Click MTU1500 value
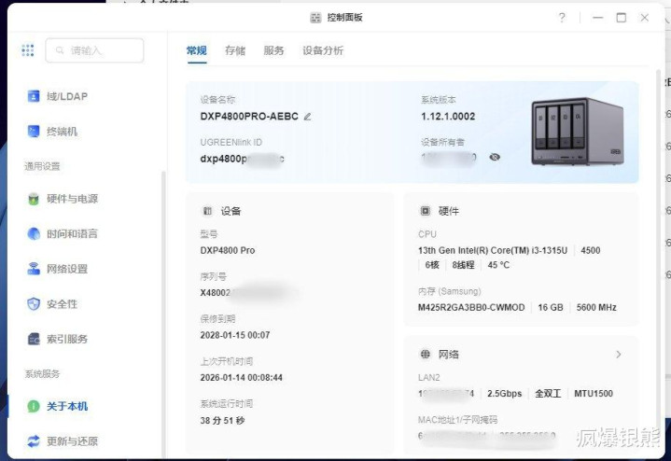The width and height of the screenshot is (671, 461). click(x=594, y=394)
